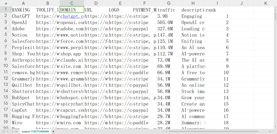Select column F header

tap(144, 3)
